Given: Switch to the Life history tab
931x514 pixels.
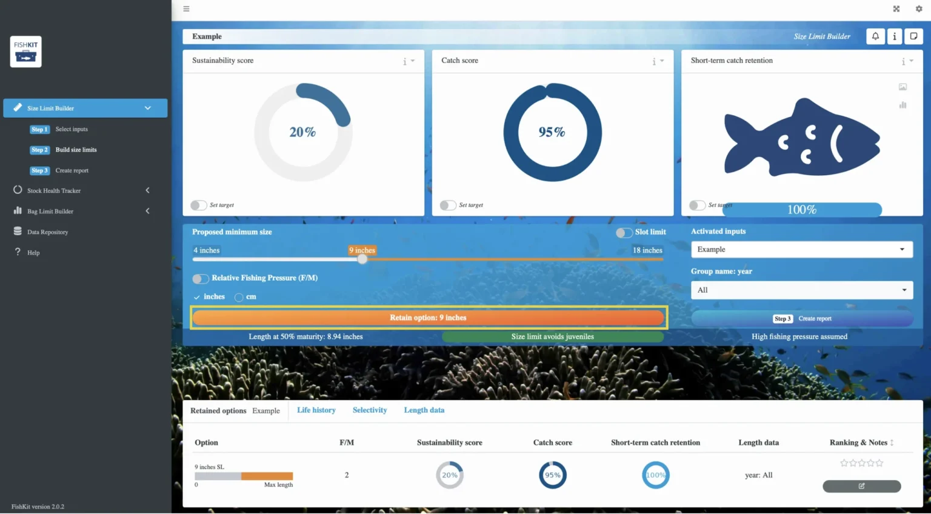Looking at the screenshot, I should click(316, 410).
